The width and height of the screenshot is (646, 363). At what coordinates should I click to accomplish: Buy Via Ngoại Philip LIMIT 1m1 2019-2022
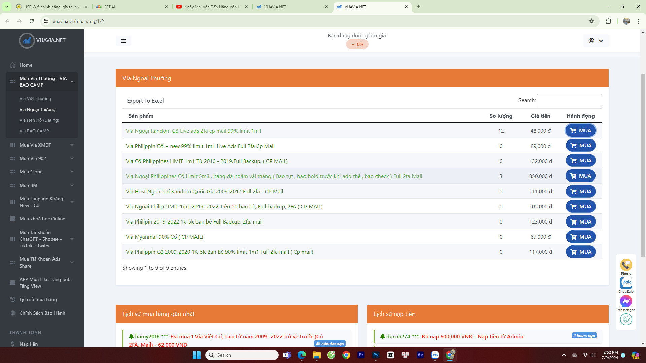(581, 206)
